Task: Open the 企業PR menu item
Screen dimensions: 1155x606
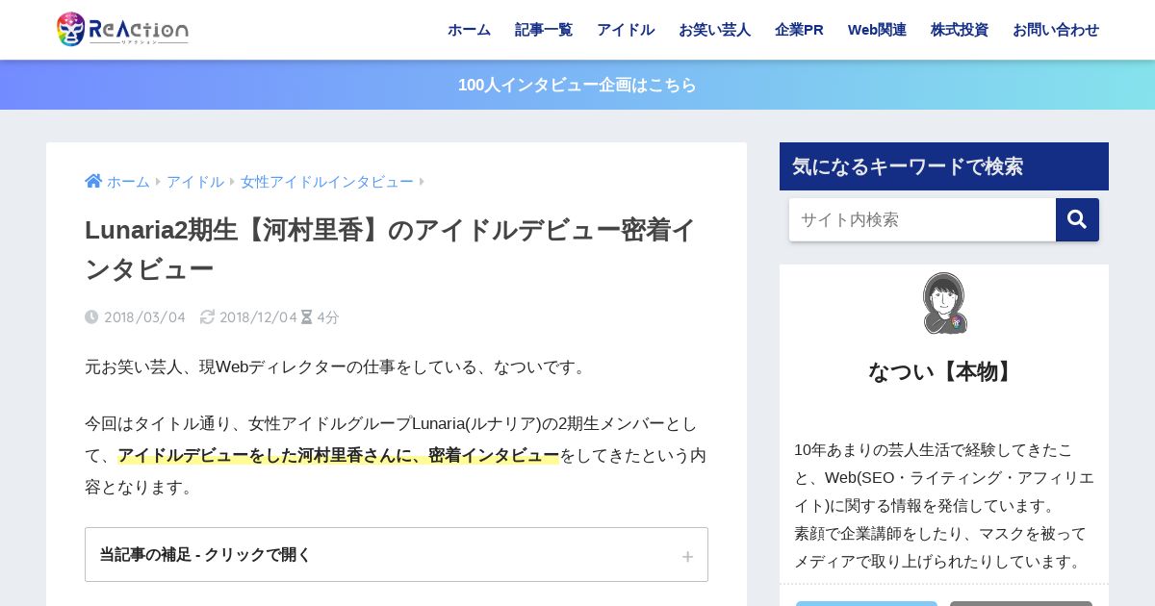Action: click(x=799, y=30)
